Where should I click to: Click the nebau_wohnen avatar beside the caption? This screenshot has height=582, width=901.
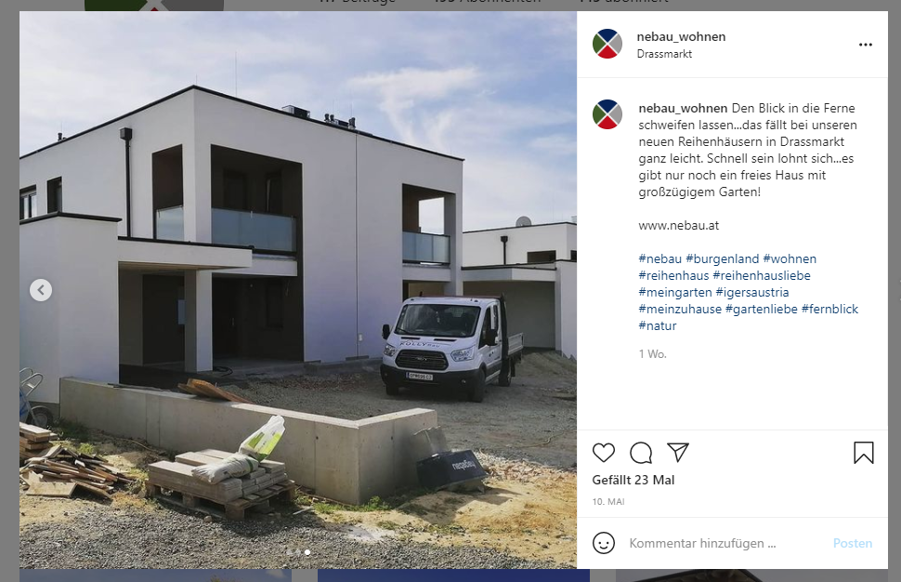pos(607,114)
